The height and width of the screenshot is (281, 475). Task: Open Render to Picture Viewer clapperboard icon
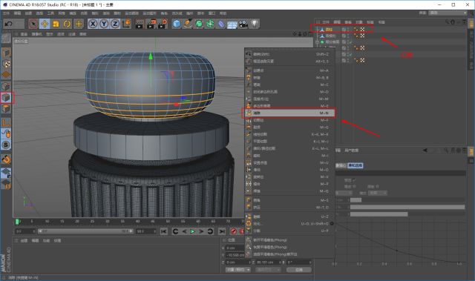[x=151, y=24]
